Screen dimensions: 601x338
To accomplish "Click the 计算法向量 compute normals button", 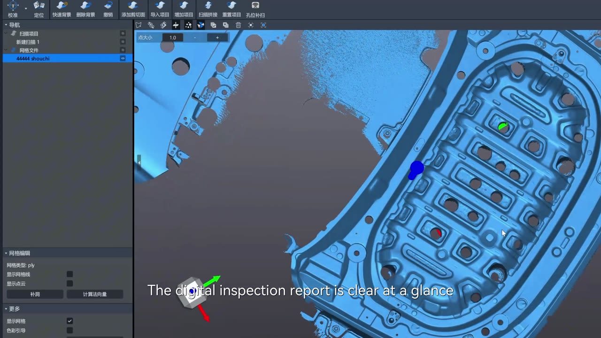I will (95, 294).
